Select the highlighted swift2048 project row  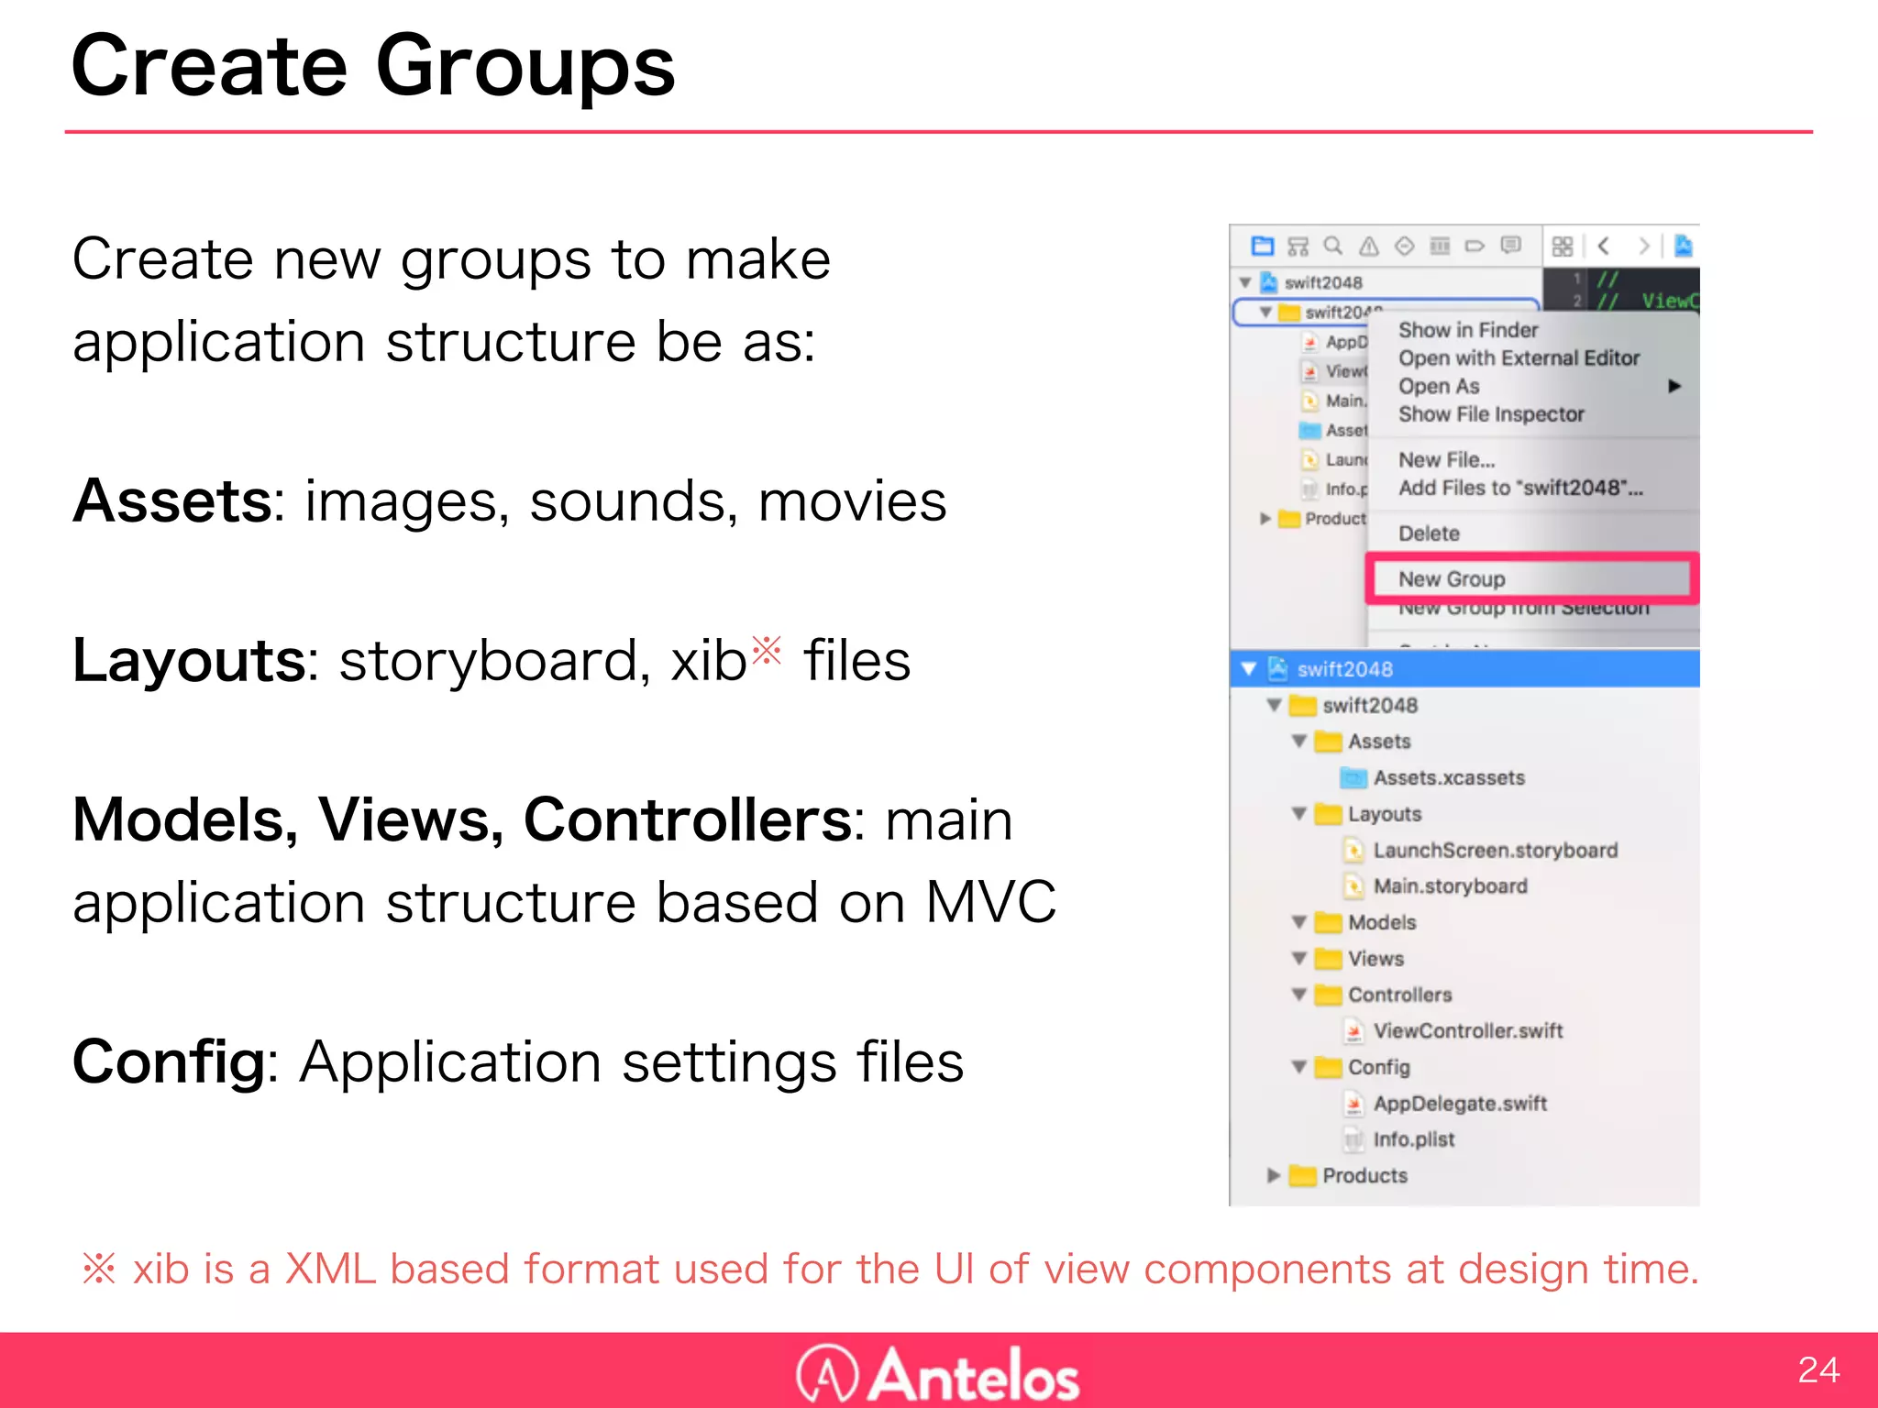click(x=1344, y=669)
